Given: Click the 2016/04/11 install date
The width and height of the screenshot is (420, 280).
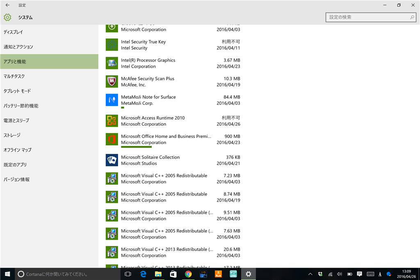Looking at the screenshot, I should pyautogui.click(x=228, y=48).
